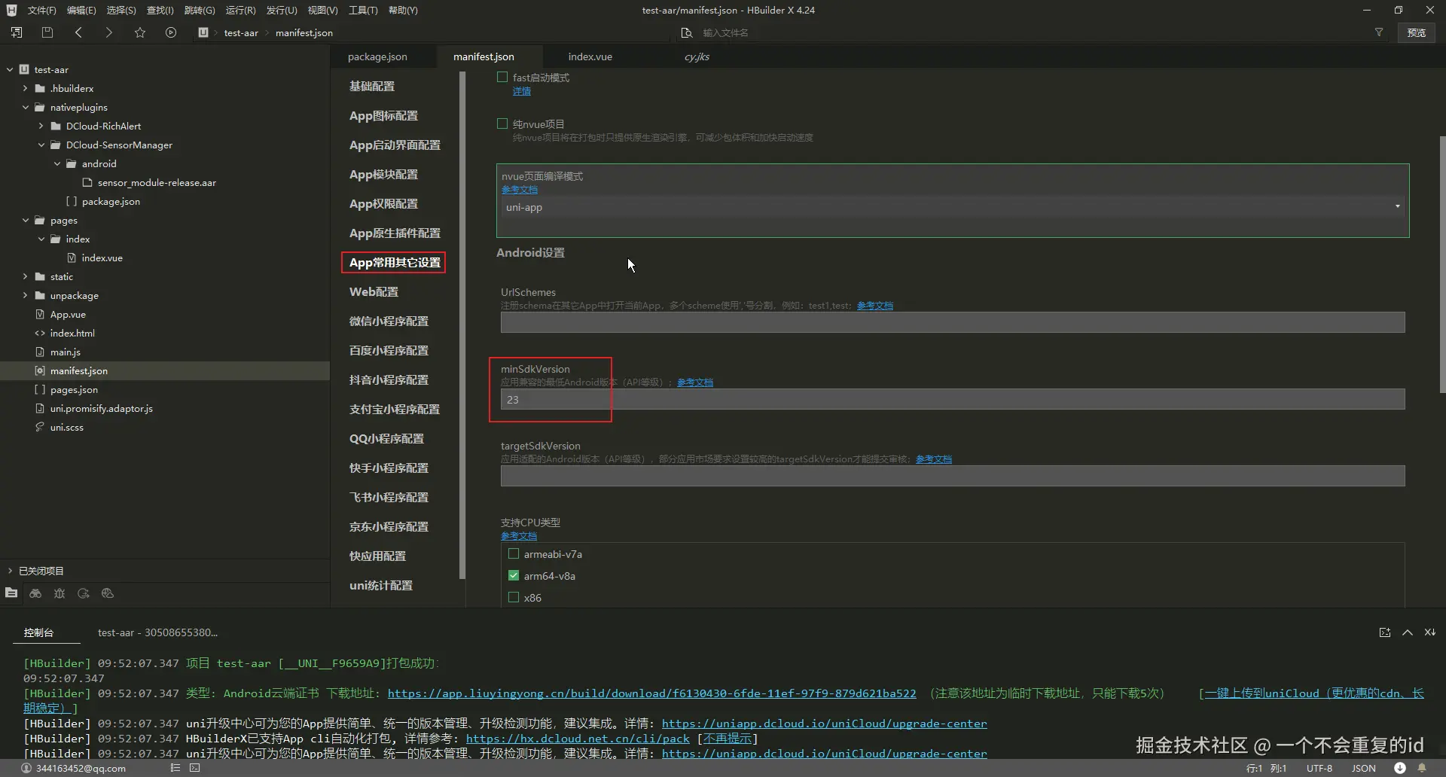This screenshot has width=1446, height=777.
Task: Expand the DCloud-RichAlert folder
Action: click(x=41, y=126)
